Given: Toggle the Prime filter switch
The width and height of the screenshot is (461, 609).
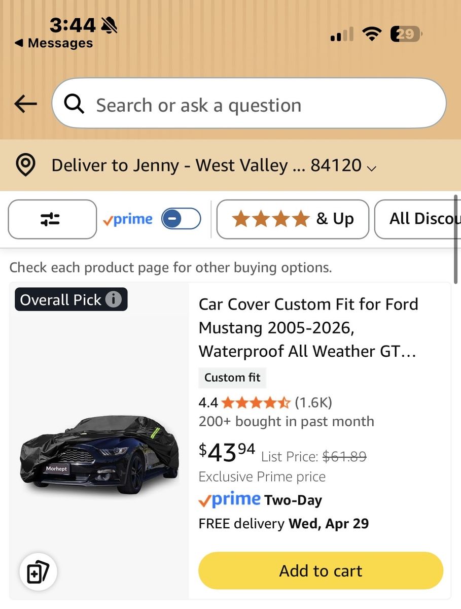Looking at the screenshot, I should pos(181,219).
